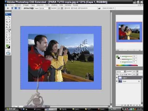This screenshot has width=148, height=111.
Task: Click the background color swatch in toolbox
Action: tap(9, 47)
